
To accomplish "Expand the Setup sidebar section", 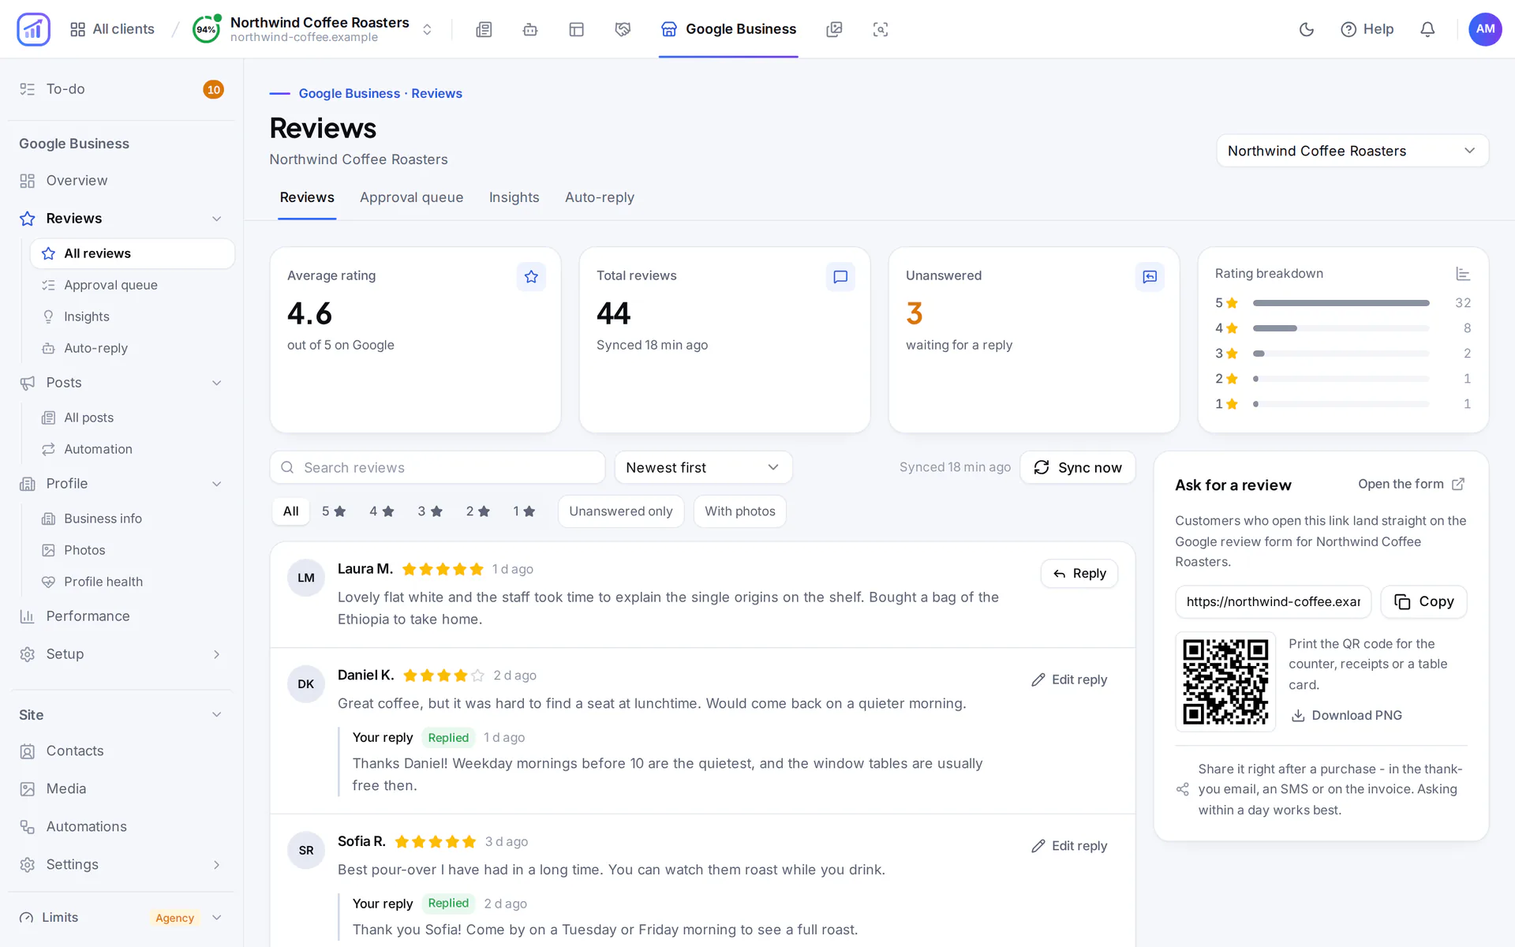I will tap(216, 654).
